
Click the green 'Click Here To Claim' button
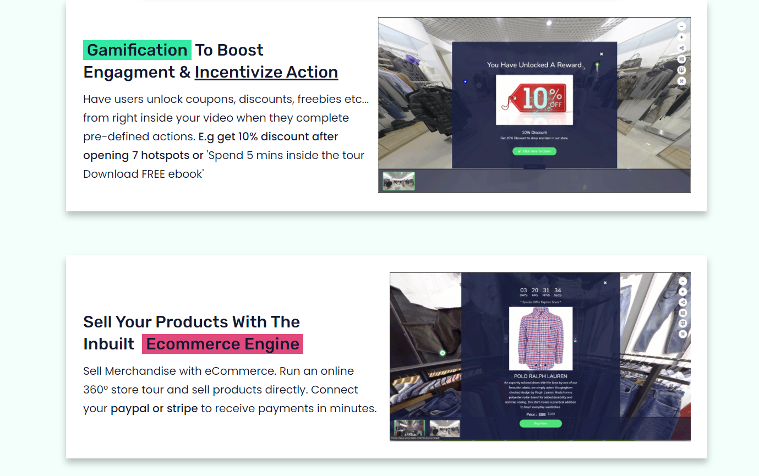(534, 151)
